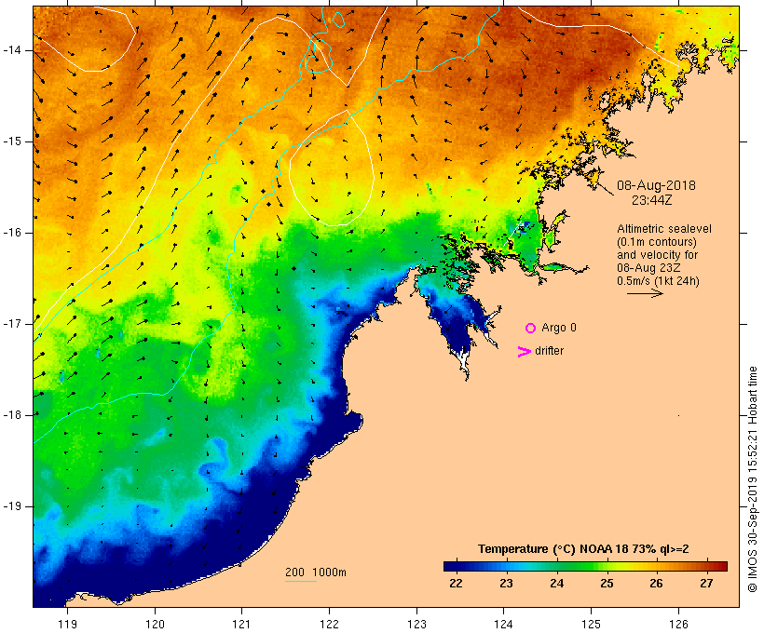Click the temperature color bar near 25
The height and width of the screenshot is (633, 764).
(607, 566)
